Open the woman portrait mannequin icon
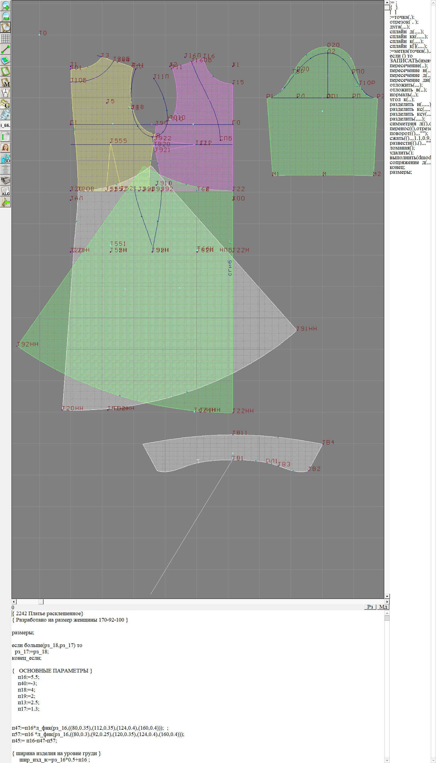436x763 pixels. tap(5, 147)
